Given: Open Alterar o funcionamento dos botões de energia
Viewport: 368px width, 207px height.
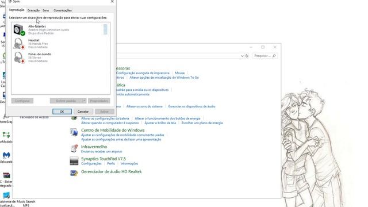Looking at the screenshot, I should (x=167, y=118).
